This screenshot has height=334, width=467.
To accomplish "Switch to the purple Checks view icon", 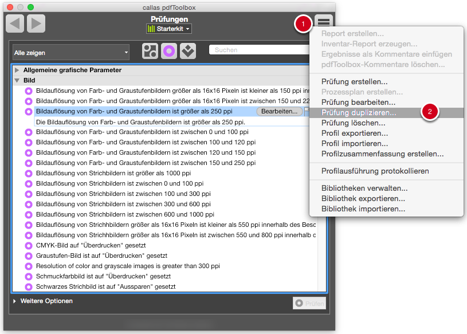I will [x=169, y=51].
